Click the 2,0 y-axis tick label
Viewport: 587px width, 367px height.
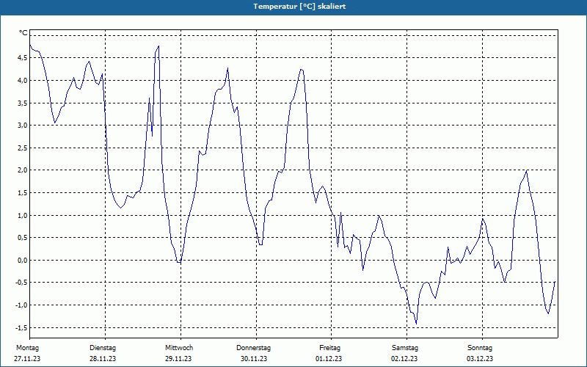(21, 170)
